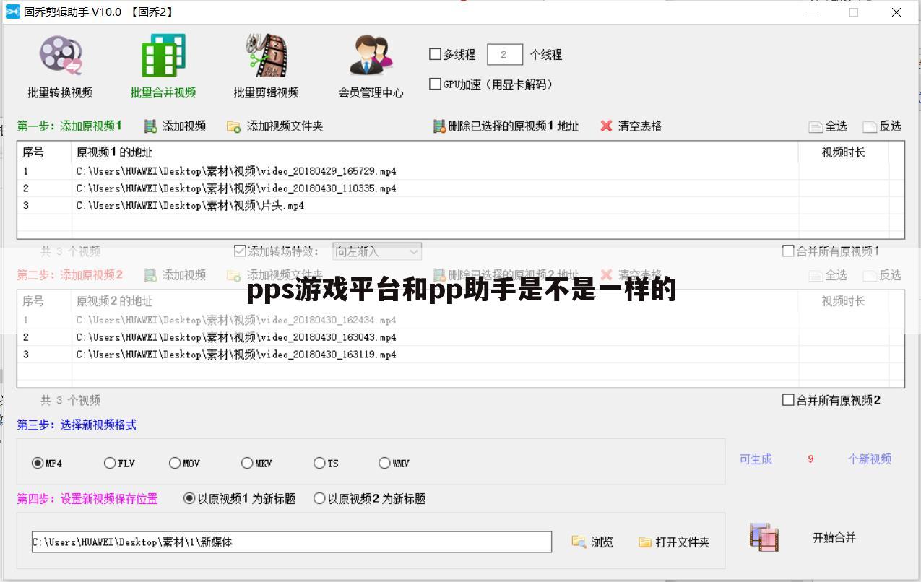Viewport: 921px width, 582px height.
Task: Click 反选 for the 原视频2 list
Action: point(883,275)
